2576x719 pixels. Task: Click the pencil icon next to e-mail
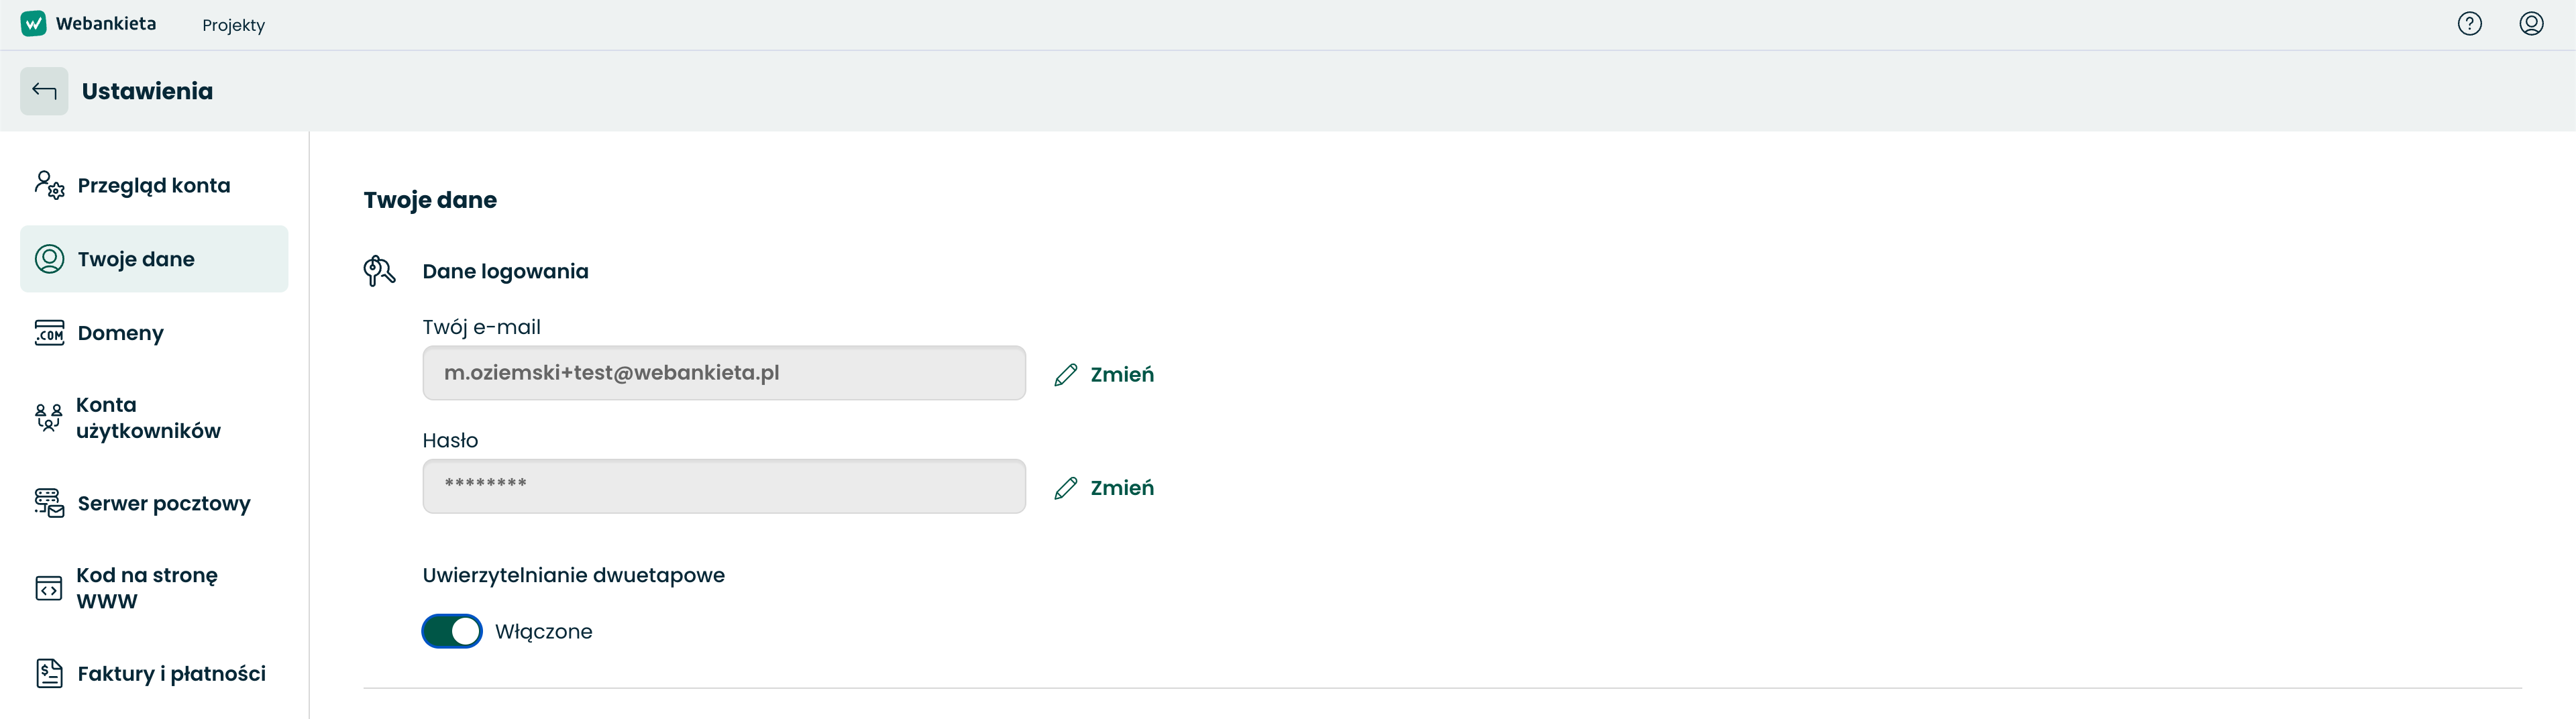pyautogui.click(x=1066, y=374)
